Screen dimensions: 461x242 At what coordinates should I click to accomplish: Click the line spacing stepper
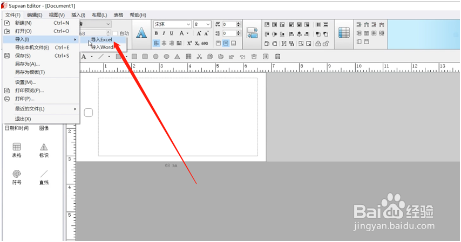(x=239, y=33)
